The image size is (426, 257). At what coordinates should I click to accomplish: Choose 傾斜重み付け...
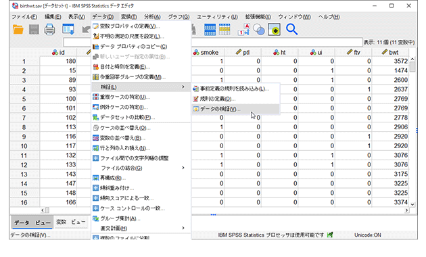click(x=141, y=188)
